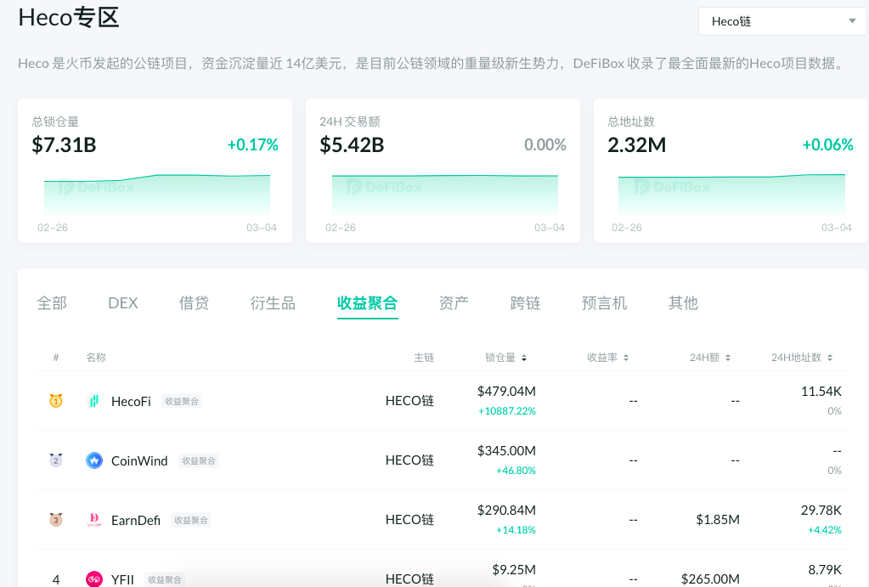Screen dimensions: 869x587
Task: Click the $5.42B 24H volume value
Action: [x=352, y=144]
